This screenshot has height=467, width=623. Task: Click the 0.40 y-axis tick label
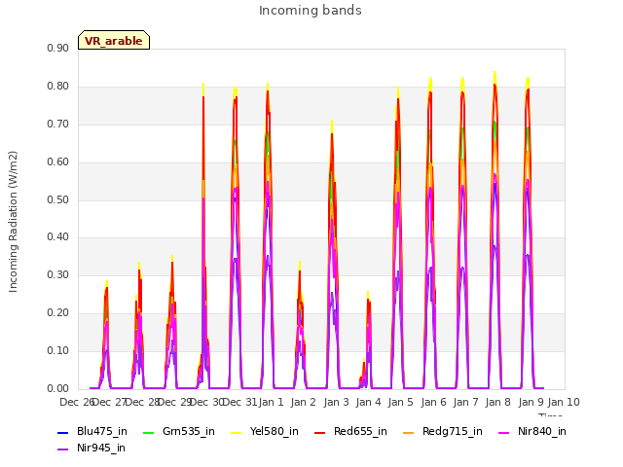58,237
